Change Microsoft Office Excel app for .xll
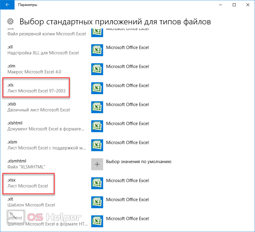The image size is (255, 232). 127,48
